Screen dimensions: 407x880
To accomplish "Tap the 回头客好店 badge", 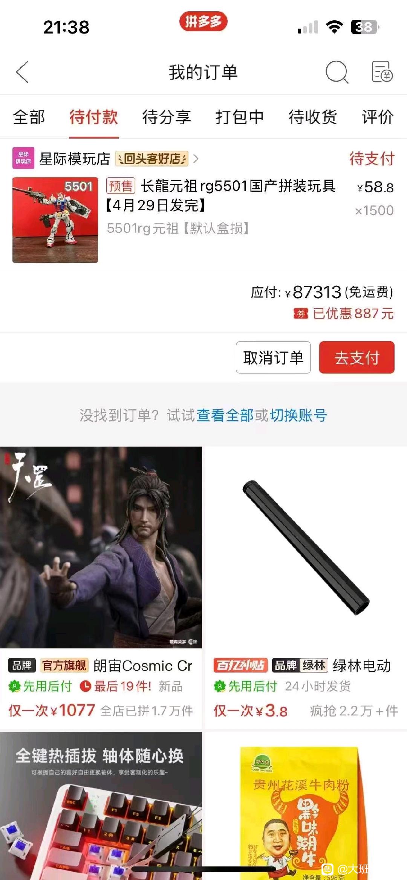I will [x=151, y=159].
